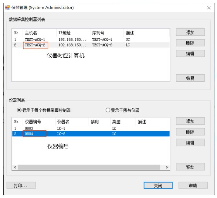Screen dimensions: 217x198
Task: Click 添加 beside the 仪器列表
Action: pyautogui.click(x=190, y=121)
